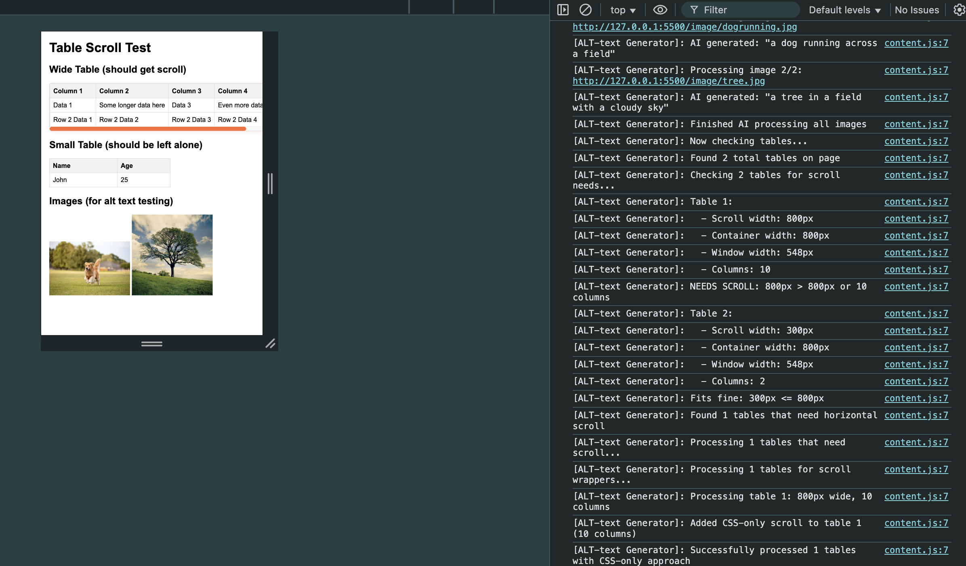Toggle the live expression eye icon
Screen dimensions: 966x566
[660, 10]
